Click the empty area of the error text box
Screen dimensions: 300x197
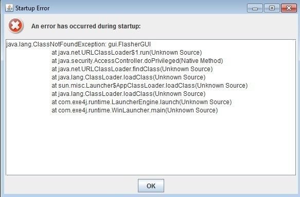click(151, 144)
